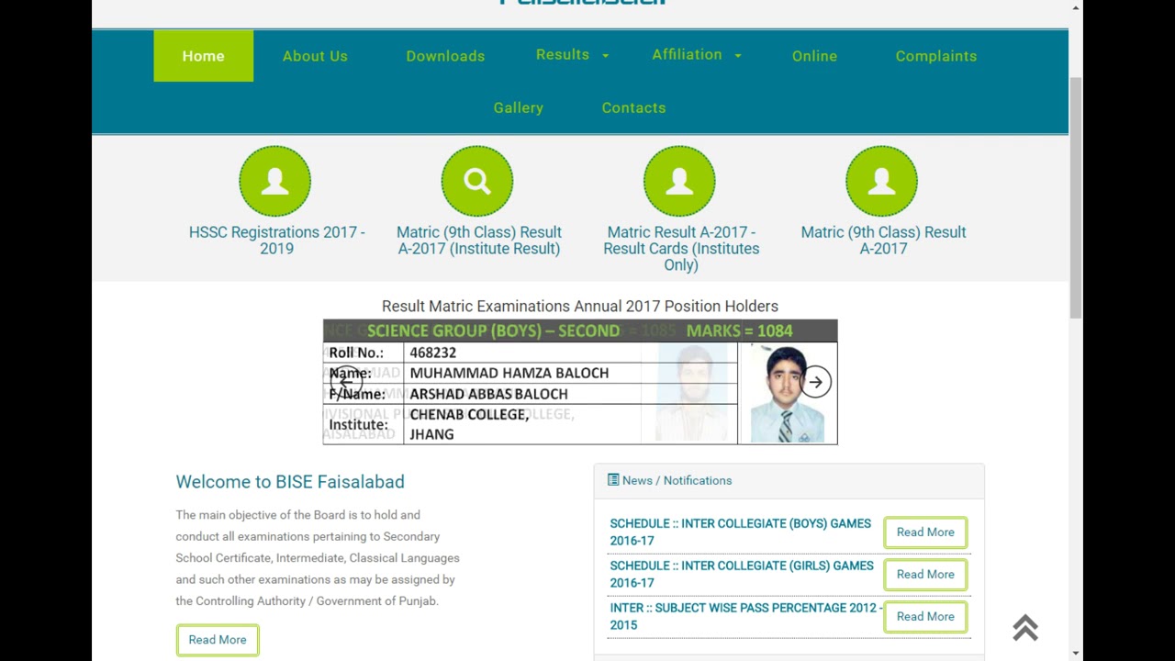Viewport: 1175px width, 661px height.
Task: Read More for Subject Wise Pass Percentage
Action: [x=925, y=617]
